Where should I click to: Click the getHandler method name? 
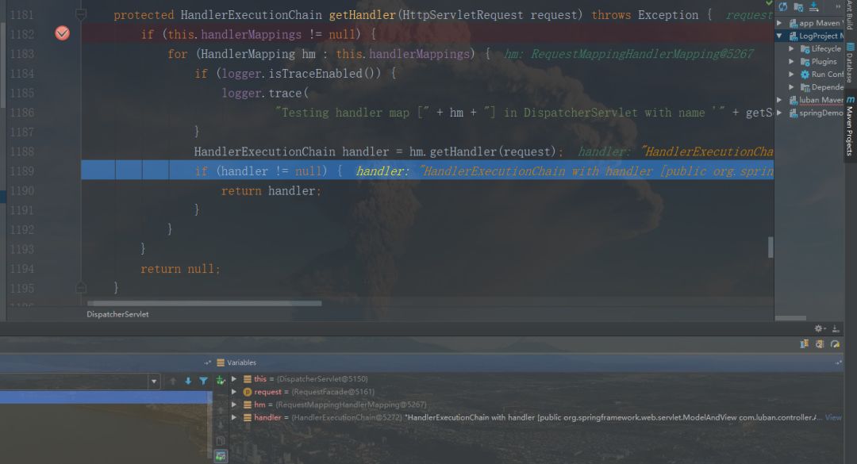pos(362,15)
